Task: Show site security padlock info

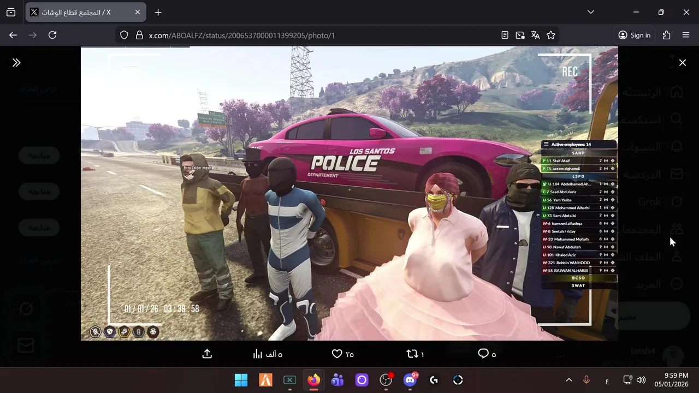Action: coord(139,35)
